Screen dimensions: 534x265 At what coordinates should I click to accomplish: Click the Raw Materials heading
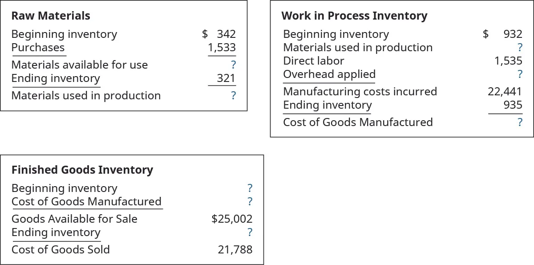click(50, 16)
